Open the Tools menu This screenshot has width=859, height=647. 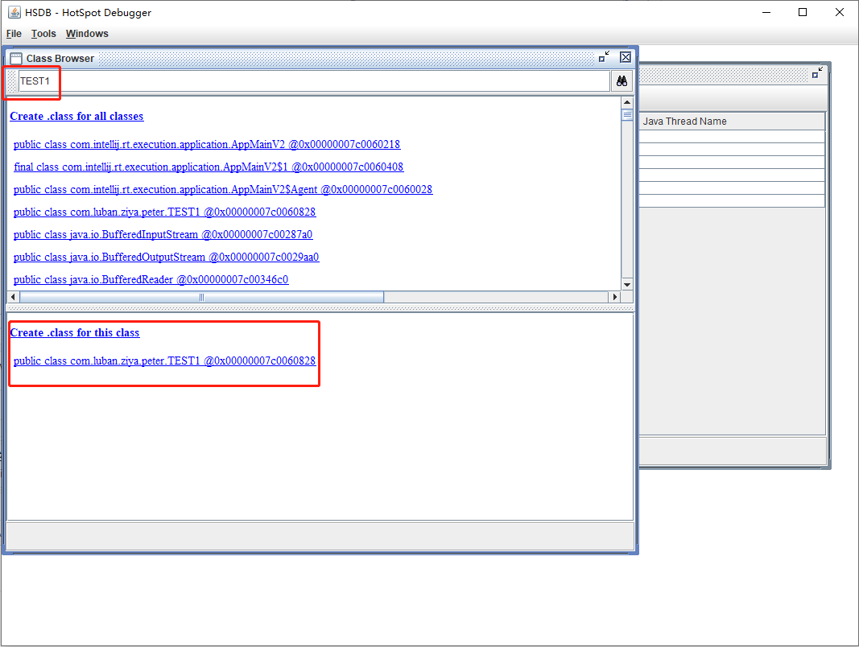click(x=43, y=33)
